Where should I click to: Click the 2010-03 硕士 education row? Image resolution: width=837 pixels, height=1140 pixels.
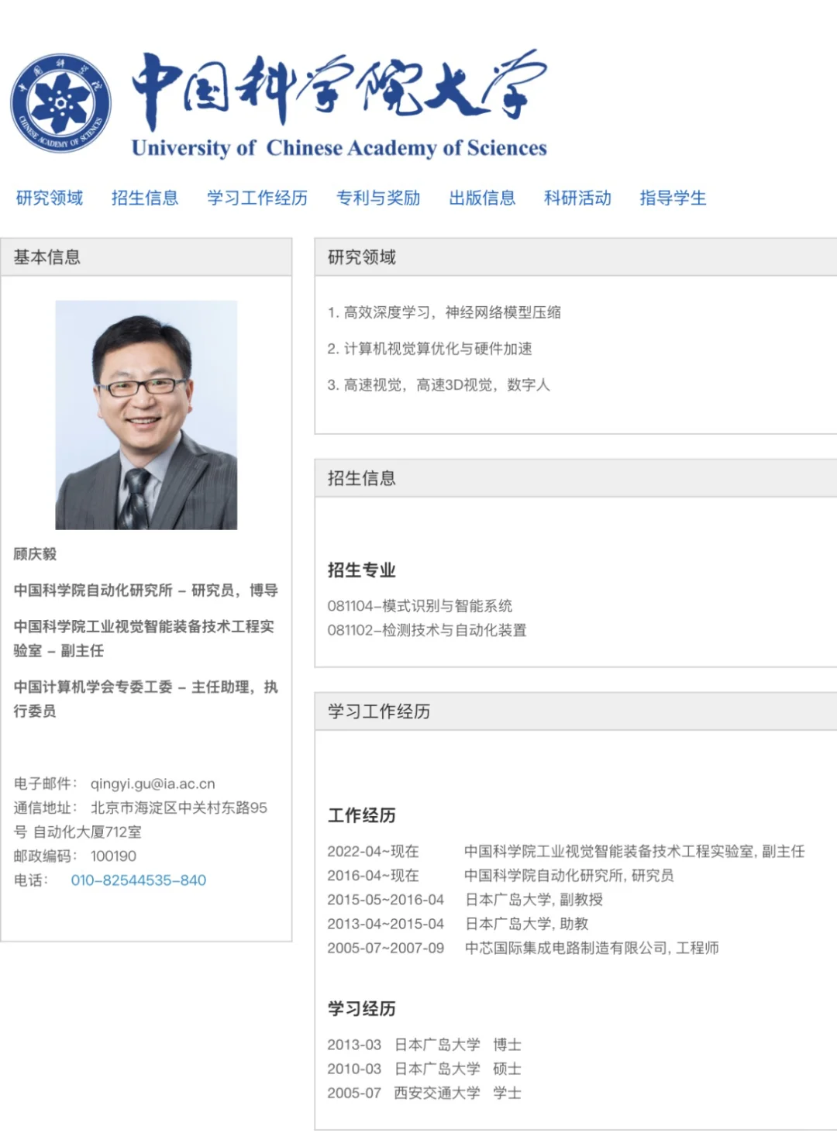click(x=424, y=1068)
